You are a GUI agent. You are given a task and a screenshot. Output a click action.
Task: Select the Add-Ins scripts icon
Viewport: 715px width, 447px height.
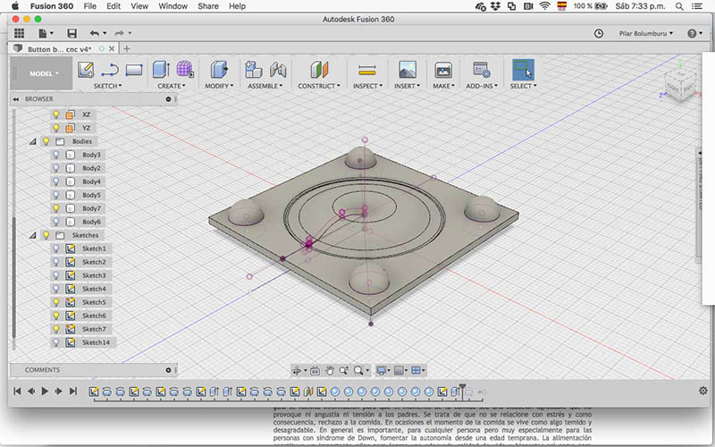coord(482,70)
